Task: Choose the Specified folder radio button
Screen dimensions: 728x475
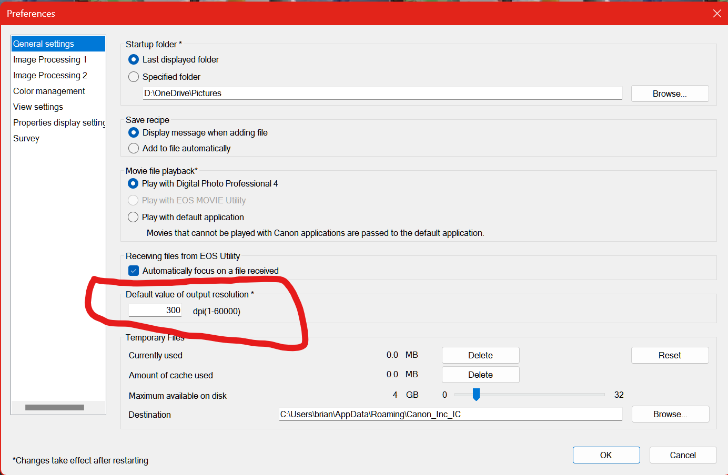Action: click(x=134, y=77)
